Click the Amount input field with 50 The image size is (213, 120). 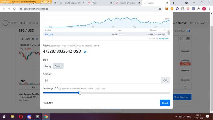coord(102,80)
